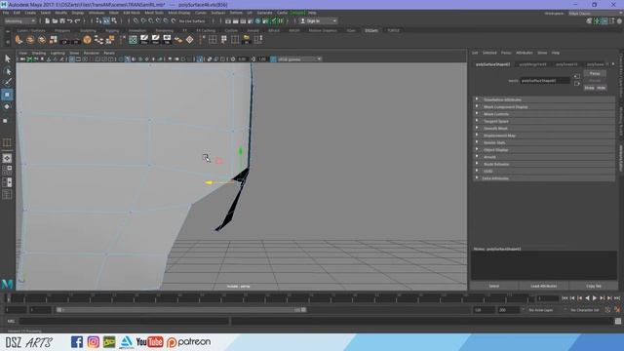The height and width of the screenshot is (351, 624).
Task: Expand the Object Display section
Action: [x=543, y=149]
